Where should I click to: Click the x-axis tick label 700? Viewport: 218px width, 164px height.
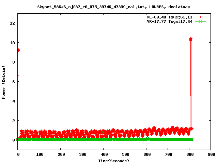tap(169, 154)
